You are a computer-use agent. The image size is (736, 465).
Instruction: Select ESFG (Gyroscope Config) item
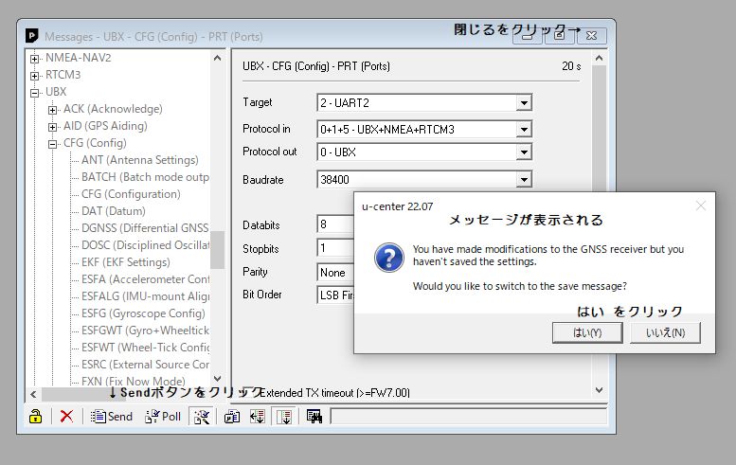coord(143,313)
